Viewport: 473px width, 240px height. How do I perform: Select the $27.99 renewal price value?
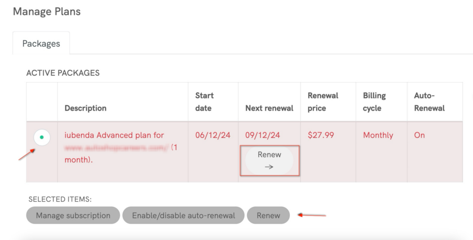click(320, 135)
